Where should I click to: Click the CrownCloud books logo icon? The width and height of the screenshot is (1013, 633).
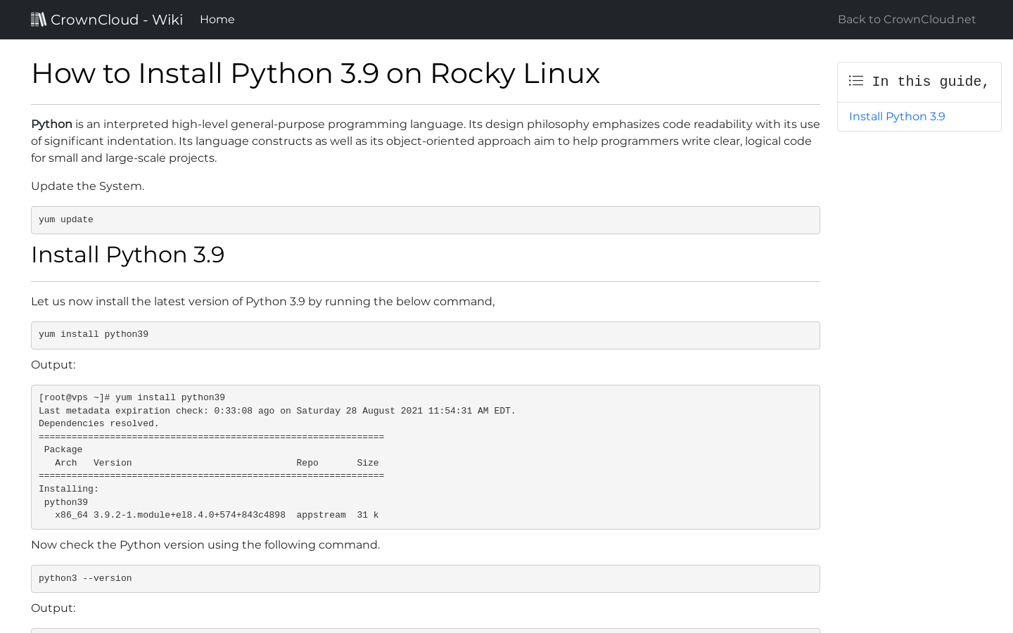click(39, 19)
